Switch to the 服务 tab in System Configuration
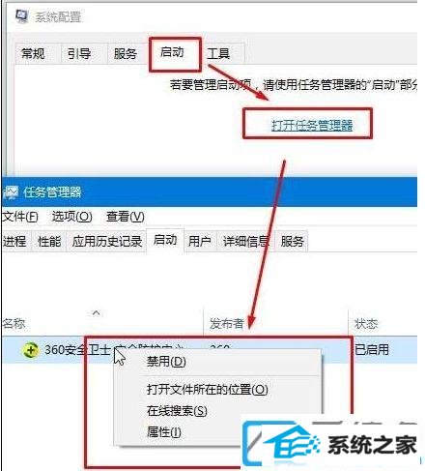Screen dimensions: 425x471 pos(126,53)
